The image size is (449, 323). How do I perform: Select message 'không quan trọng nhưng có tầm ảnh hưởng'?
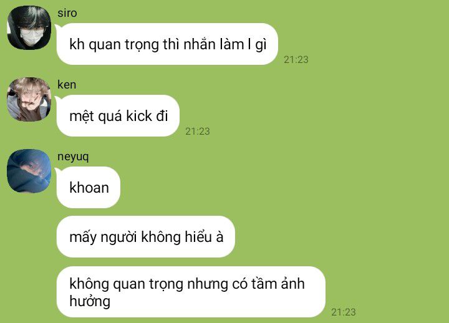(x=191, y=292)
